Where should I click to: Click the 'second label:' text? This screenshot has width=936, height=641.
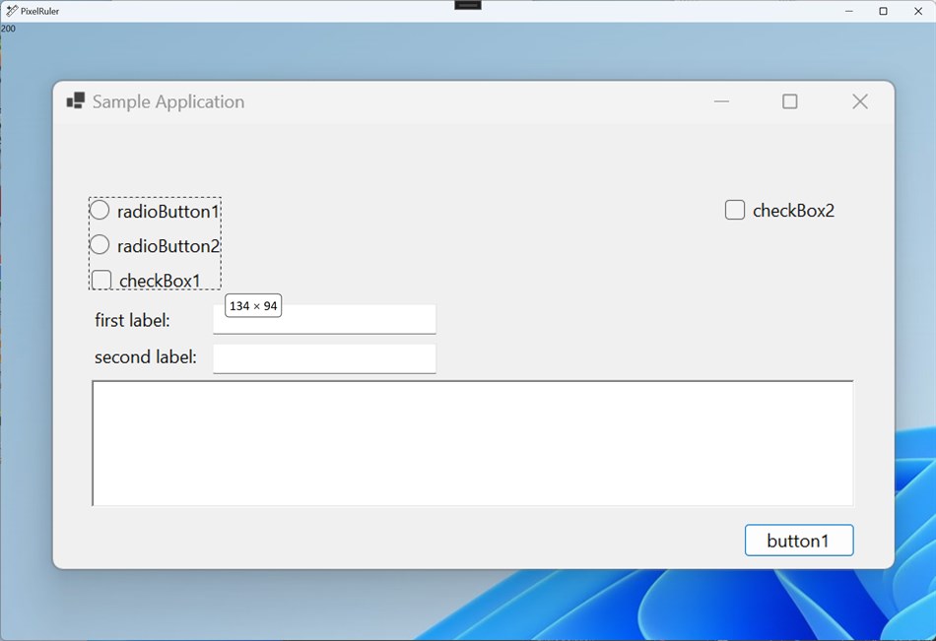point(146,356)
